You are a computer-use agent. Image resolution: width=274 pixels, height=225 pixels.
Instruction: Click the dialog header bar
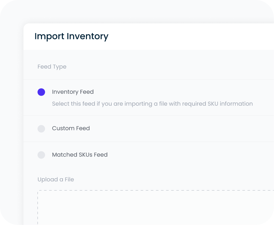click(x=141, y=36)
